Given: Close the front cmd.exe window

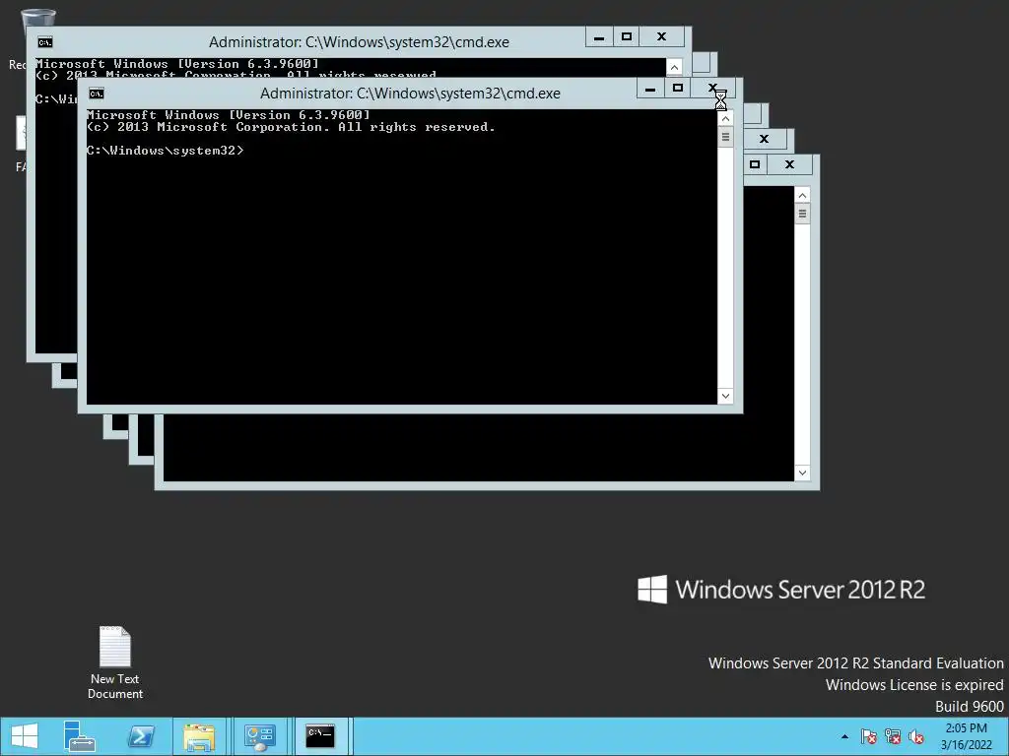Looking at the screenshot, I should 713,88.
